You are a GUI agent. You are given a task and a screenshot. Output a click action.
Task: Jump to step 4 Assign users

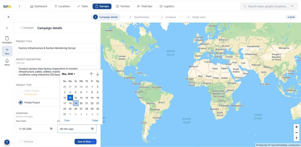pos(196,17)
